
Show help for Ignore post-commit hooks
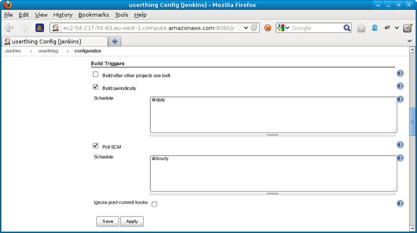[400, 204]
